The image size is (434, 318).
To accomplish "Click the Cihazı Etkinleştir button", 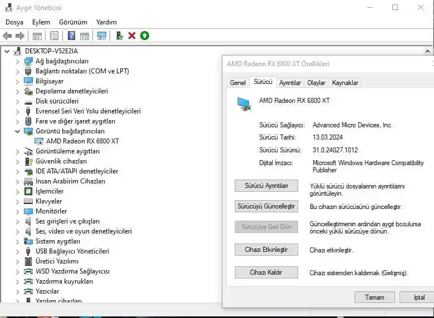I will click(267, 250).
